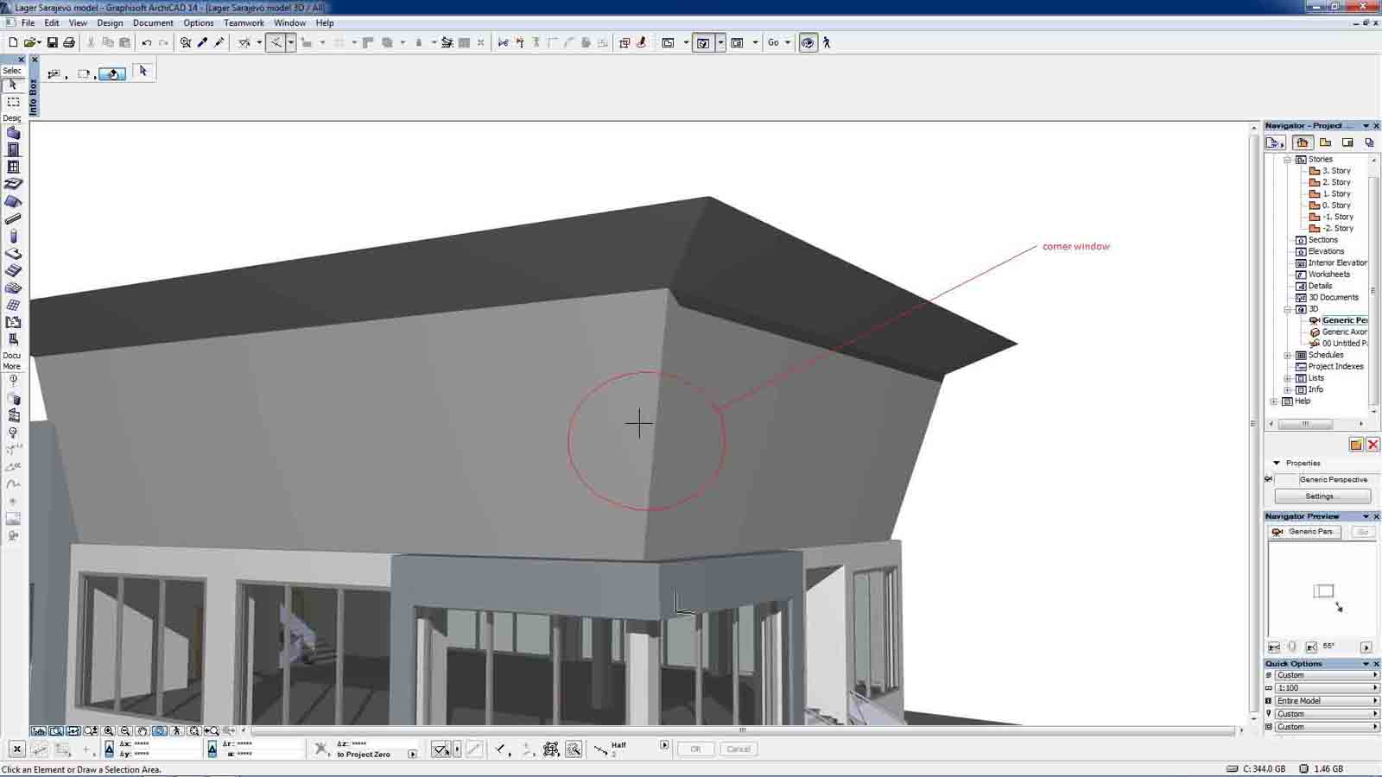Viewport: 1382px width, 777px height.
Task: Click the Save icon in the standard toolbar
Action: pos(54,41)
